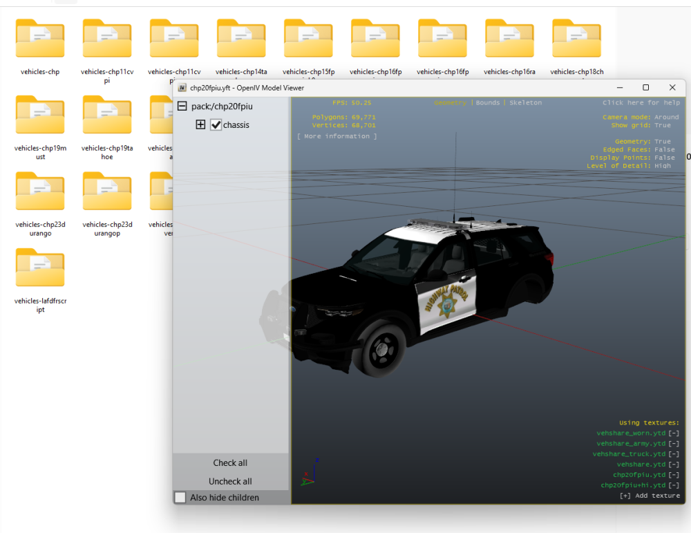This screenshot has height=533, width=691.
Task: Switch to Geometry view tab
Action: pos(450,103)
